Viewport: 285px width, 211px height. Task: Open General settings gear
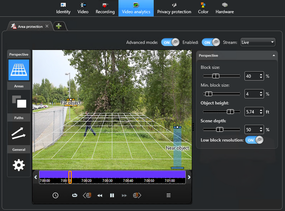19,165
